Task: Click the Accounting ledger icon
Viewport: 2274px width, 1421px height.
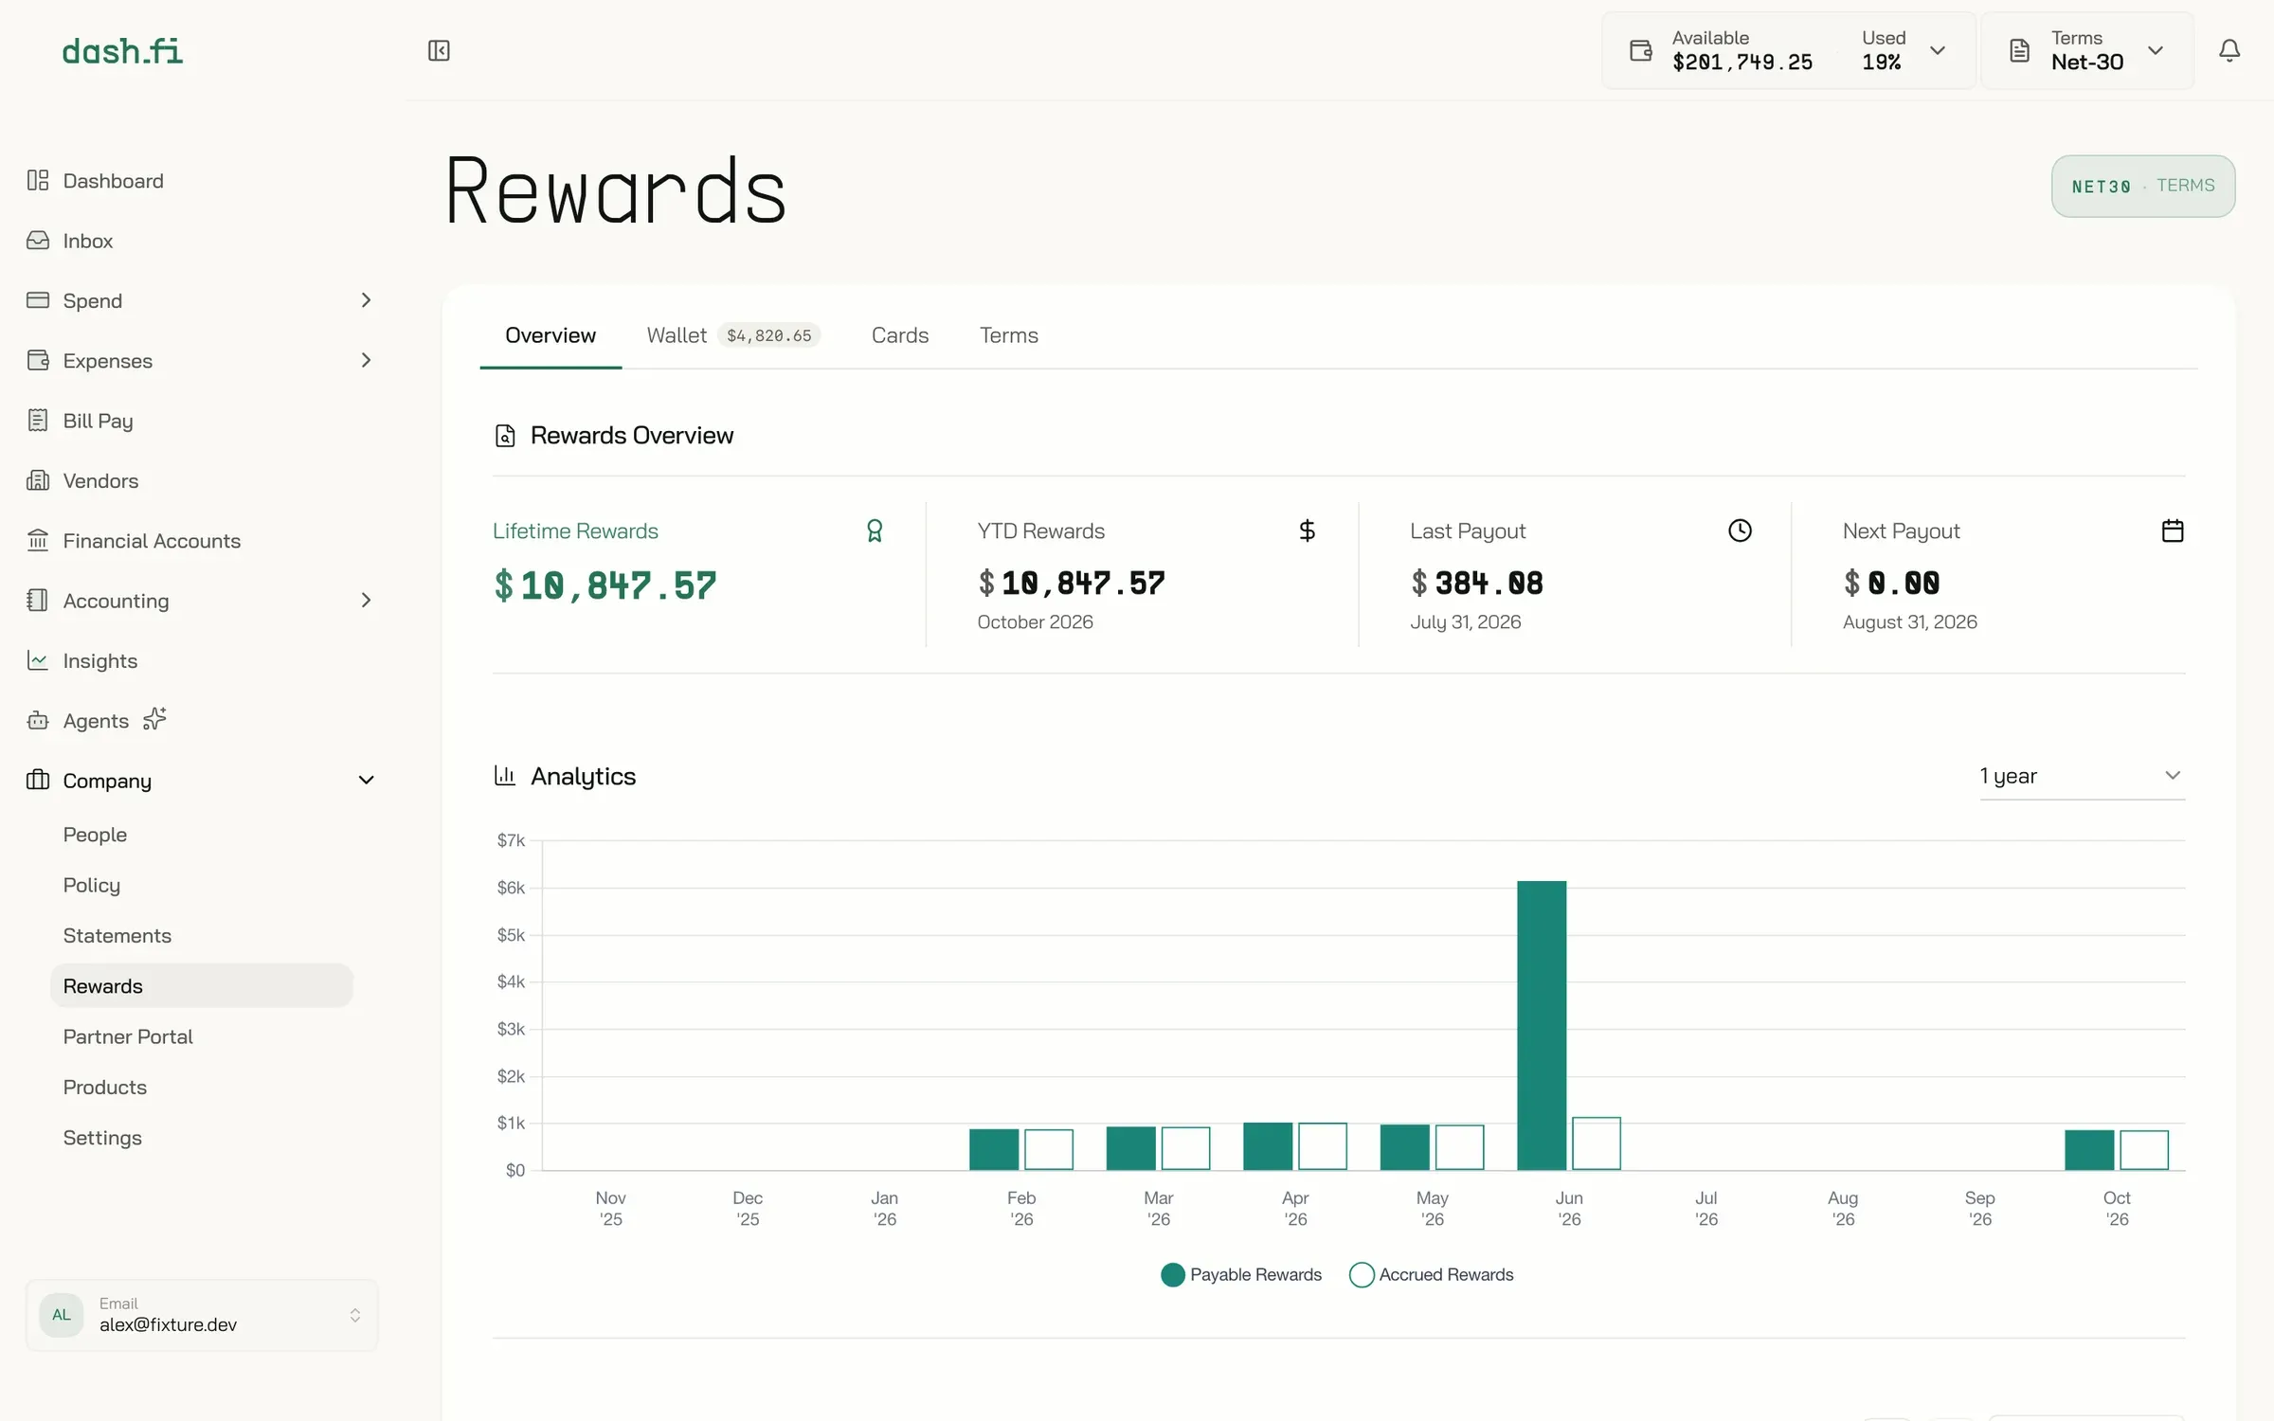Action: pyautogui.click(x=38, y=601)
